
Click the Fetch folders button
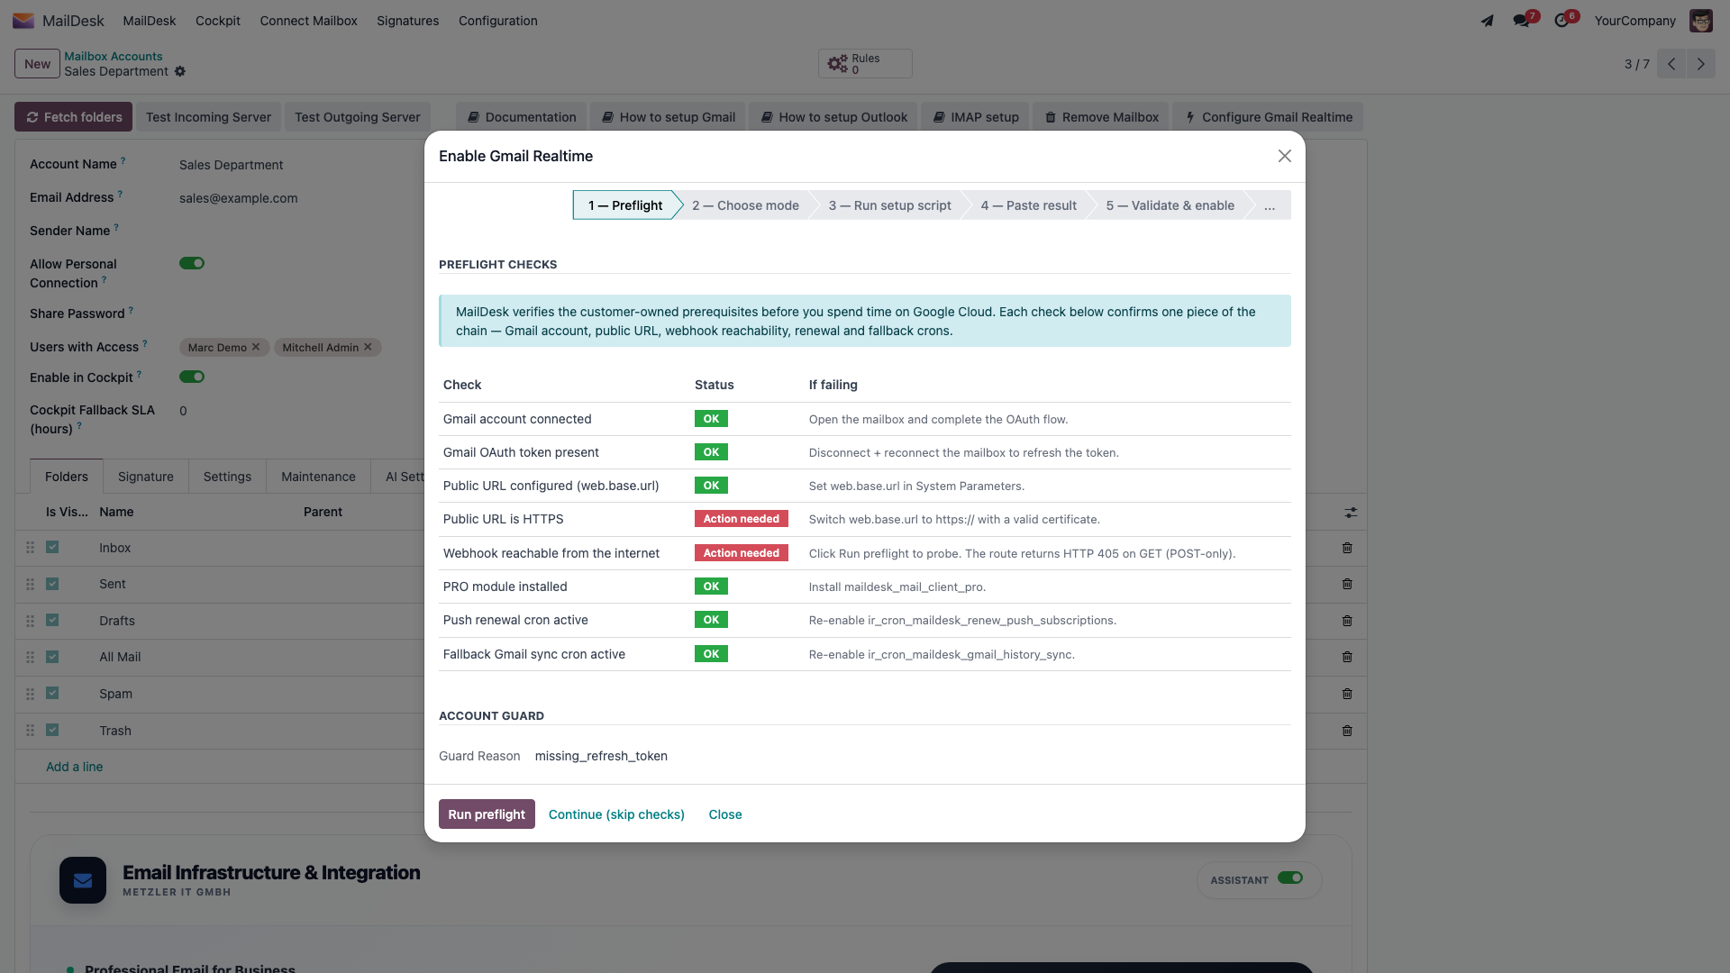tap(74, 117)
